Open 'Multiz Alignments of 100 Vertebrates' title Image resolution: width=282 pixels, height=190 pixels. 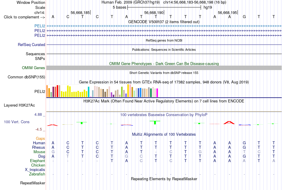[164, 134]
